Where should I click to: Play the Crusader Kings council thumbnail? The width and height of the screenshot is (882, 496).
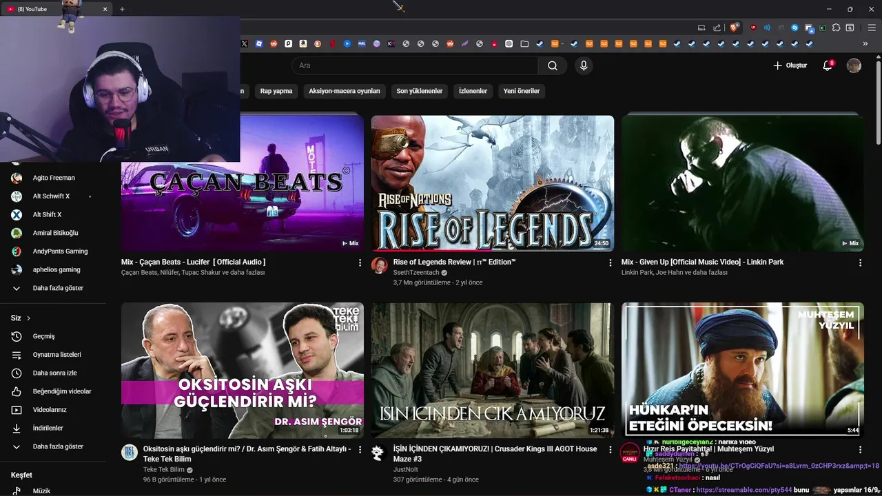coord(493,370)
